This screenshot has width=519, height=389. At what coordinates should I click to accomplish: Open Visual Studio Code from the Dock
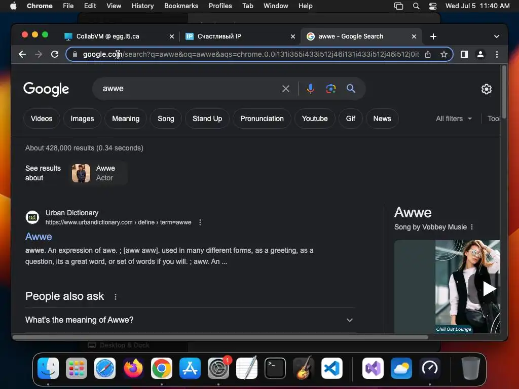pos(332,368)
